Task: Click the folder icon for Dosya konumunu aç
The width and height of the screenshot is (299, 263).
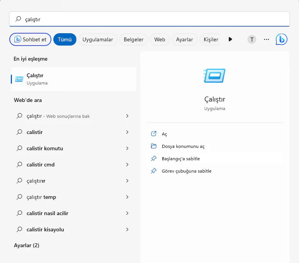Action: click(154, 146)
